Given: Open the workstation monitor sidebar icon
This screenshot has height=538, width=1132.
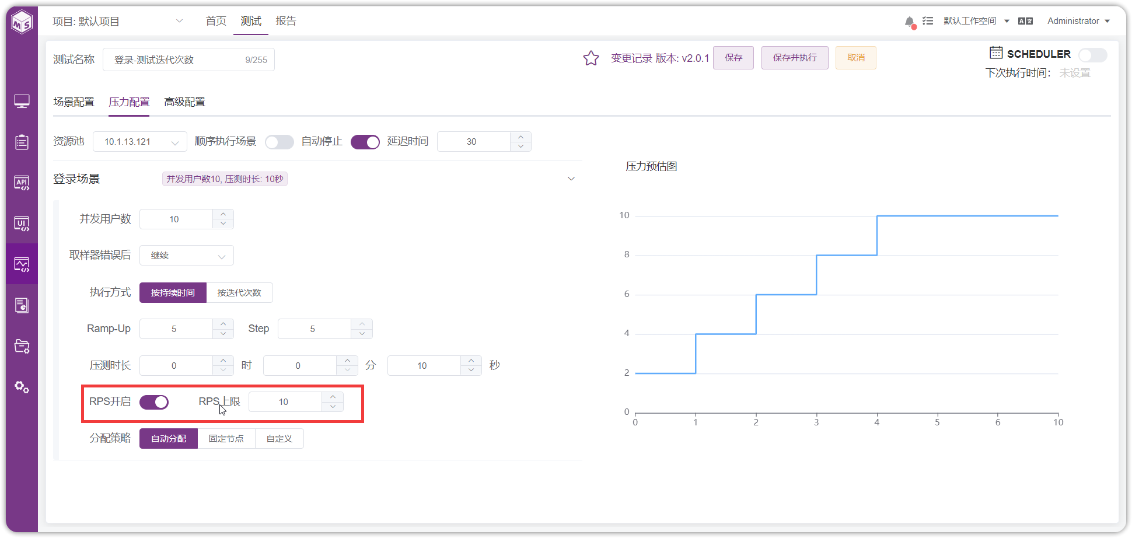Looking at the screenshot, I should point(22,102).
